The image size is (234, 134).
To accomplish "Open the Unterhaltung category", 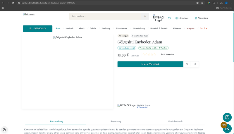I will click(x=139, y=28).
